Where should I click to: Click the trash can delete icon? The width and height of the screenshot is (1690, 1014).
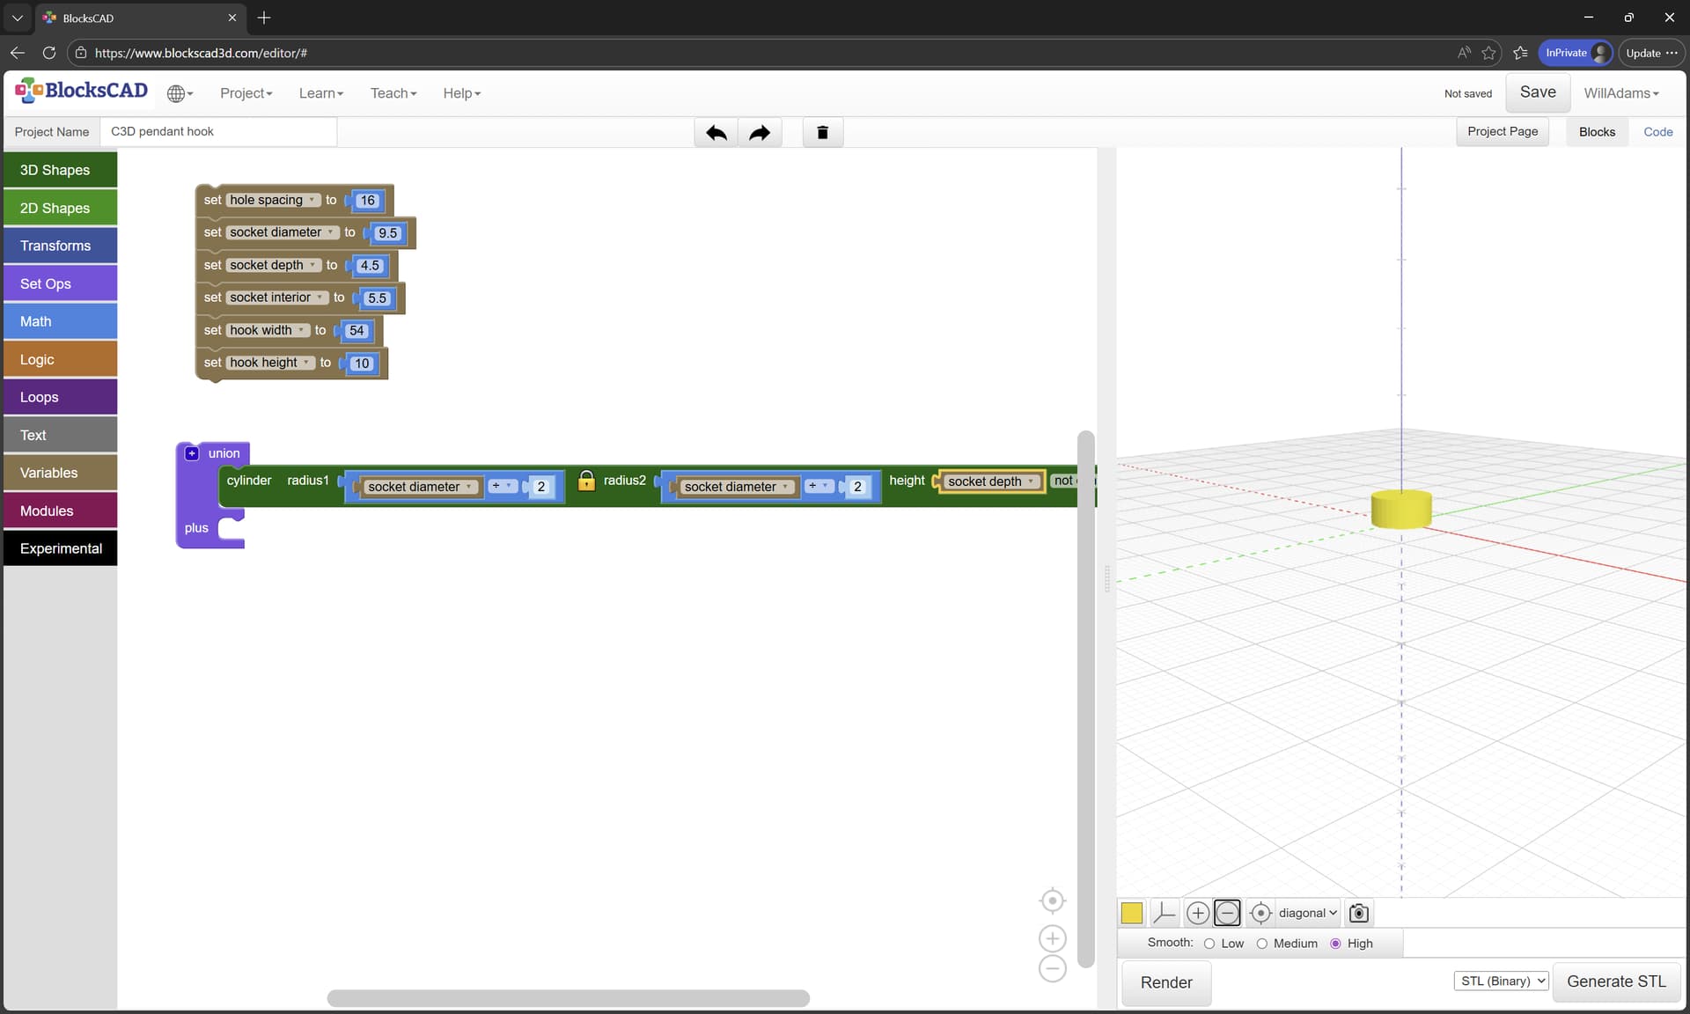click(x=822, y=133)
